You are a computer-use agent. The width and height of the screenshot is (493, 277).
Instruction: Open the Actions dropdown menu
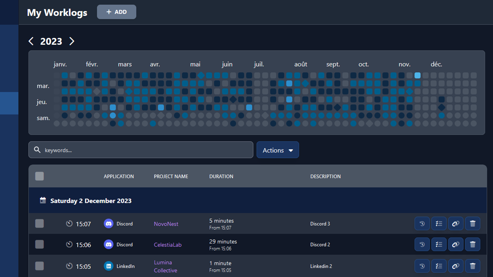click(278, 150)
